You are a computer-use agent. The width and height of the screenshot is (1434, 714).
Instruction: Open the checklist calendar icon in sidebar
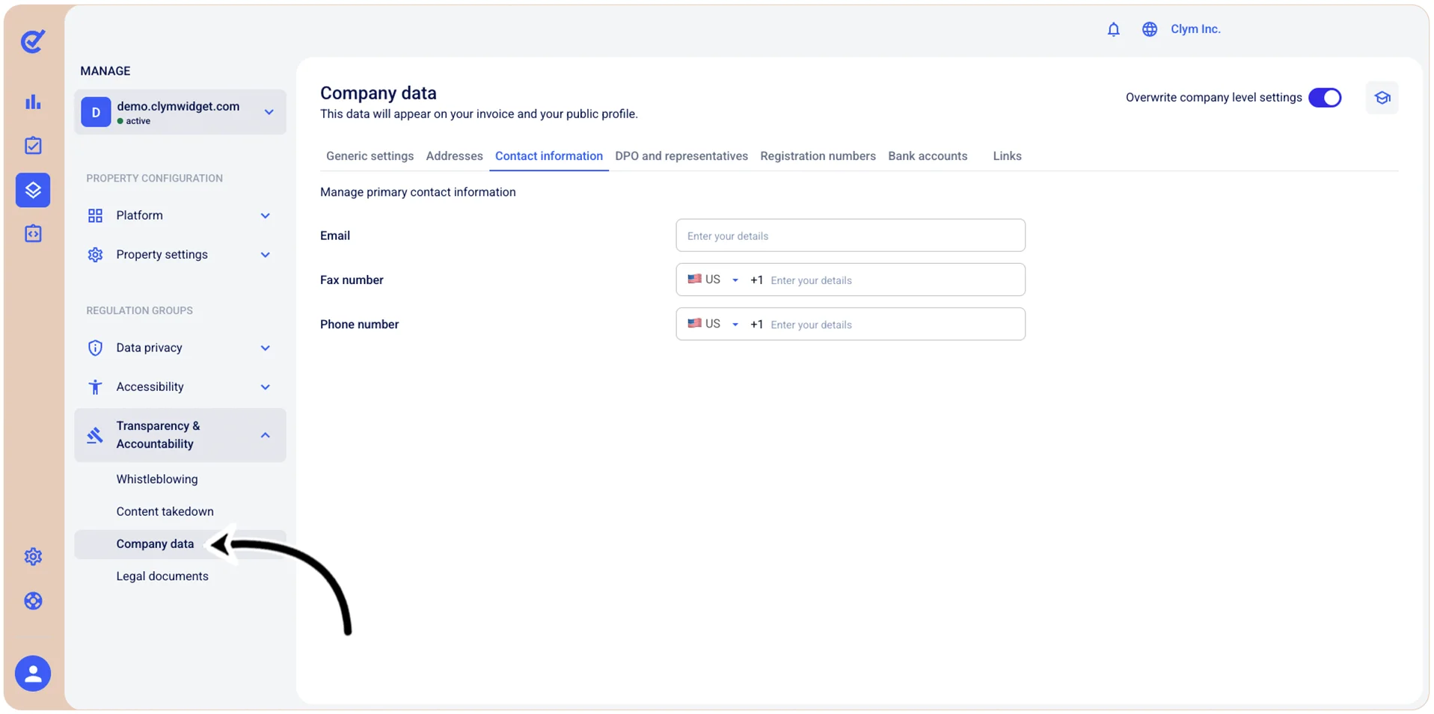click(x=33, y=145)
